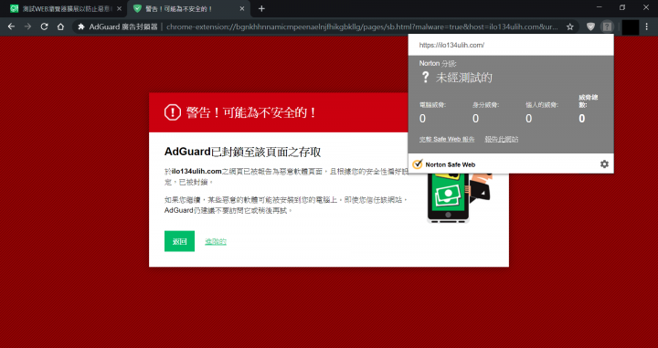The height and width of the screenshot is (348, 658).
Task: Click the 威脅總數 total count
Action: [581, 119]
